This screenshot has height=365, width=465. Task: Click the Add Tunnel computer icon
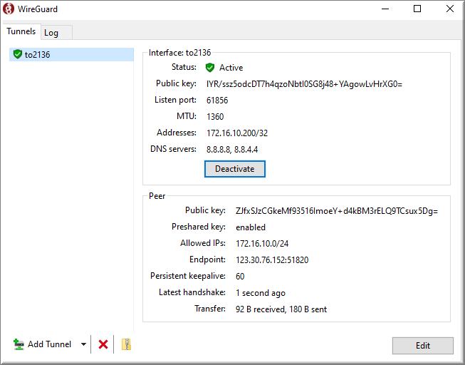(19, 344)
